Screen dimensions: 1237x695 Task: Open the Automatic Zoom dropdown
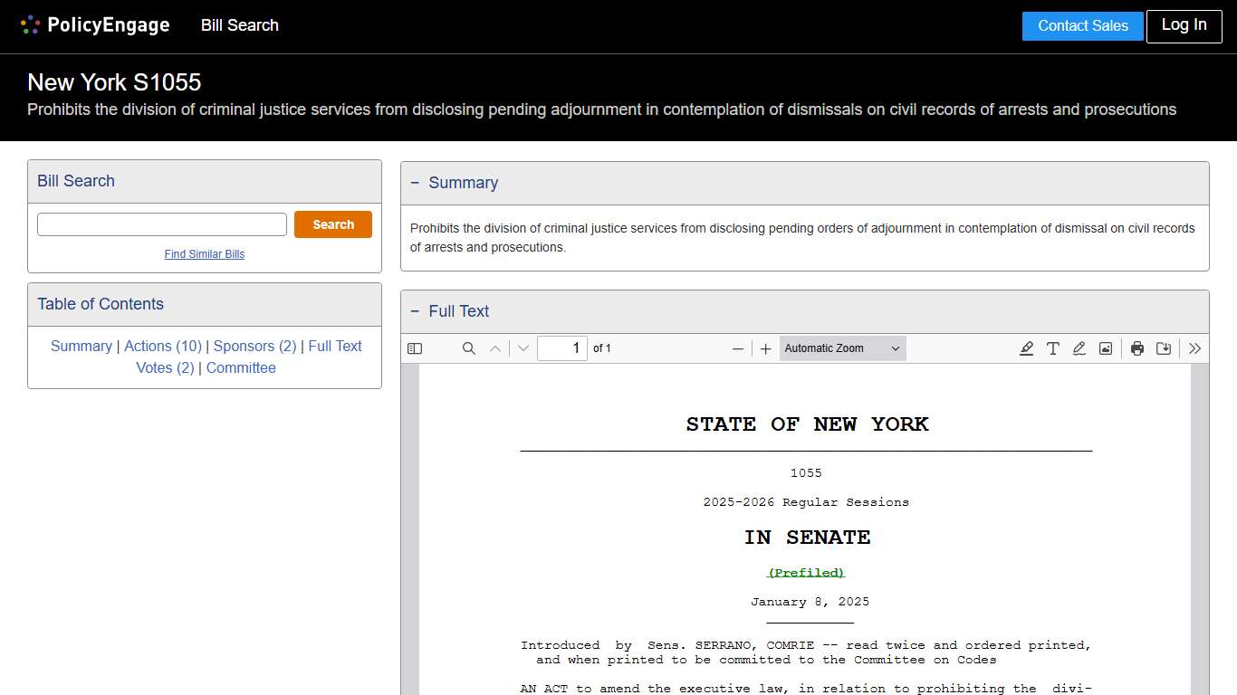click(842, 348)
